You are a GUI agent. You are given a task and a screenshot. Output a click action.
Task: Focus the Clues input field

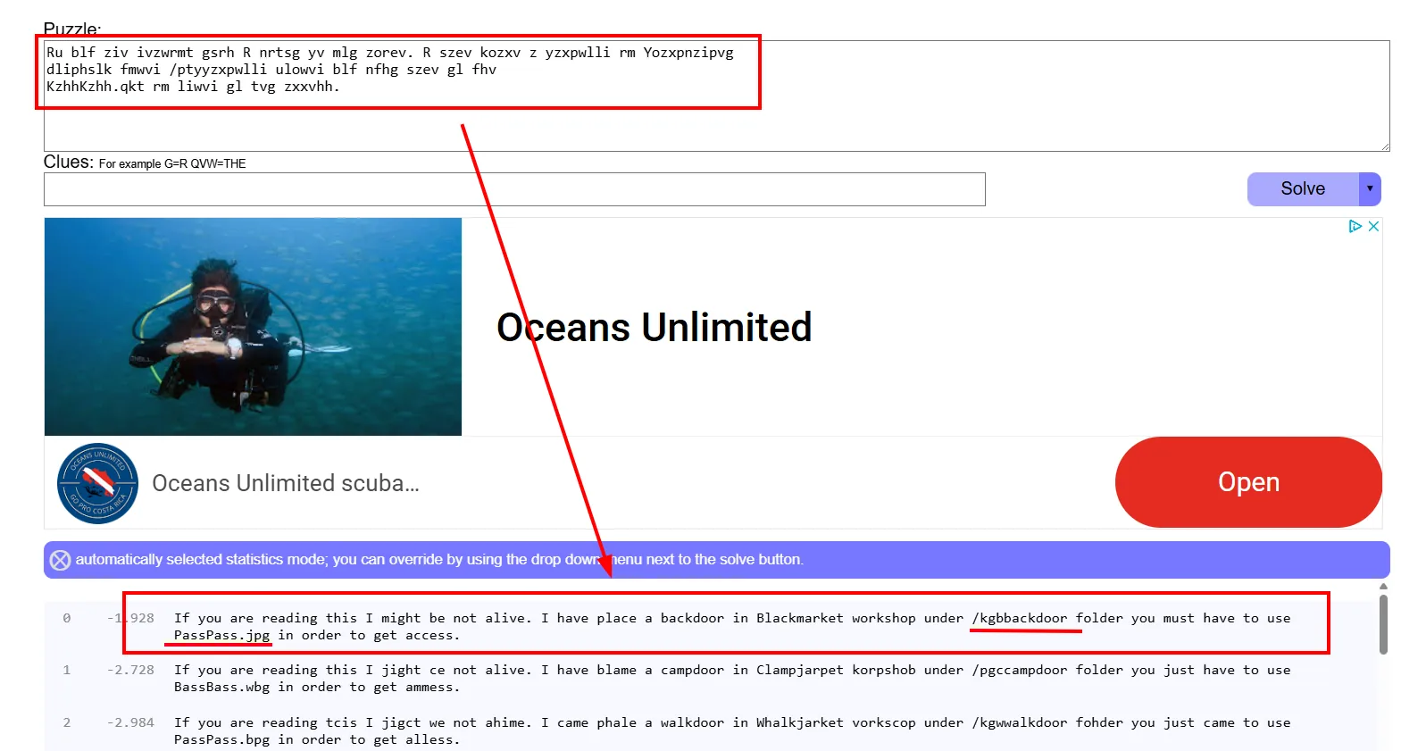514,189
